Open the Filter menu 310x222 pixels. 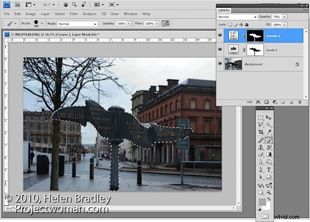73,13
